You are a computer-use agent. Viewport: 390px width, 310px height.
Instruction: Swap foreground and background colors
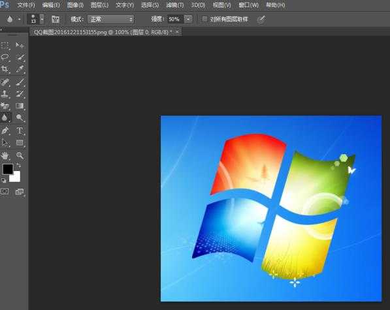19,164
